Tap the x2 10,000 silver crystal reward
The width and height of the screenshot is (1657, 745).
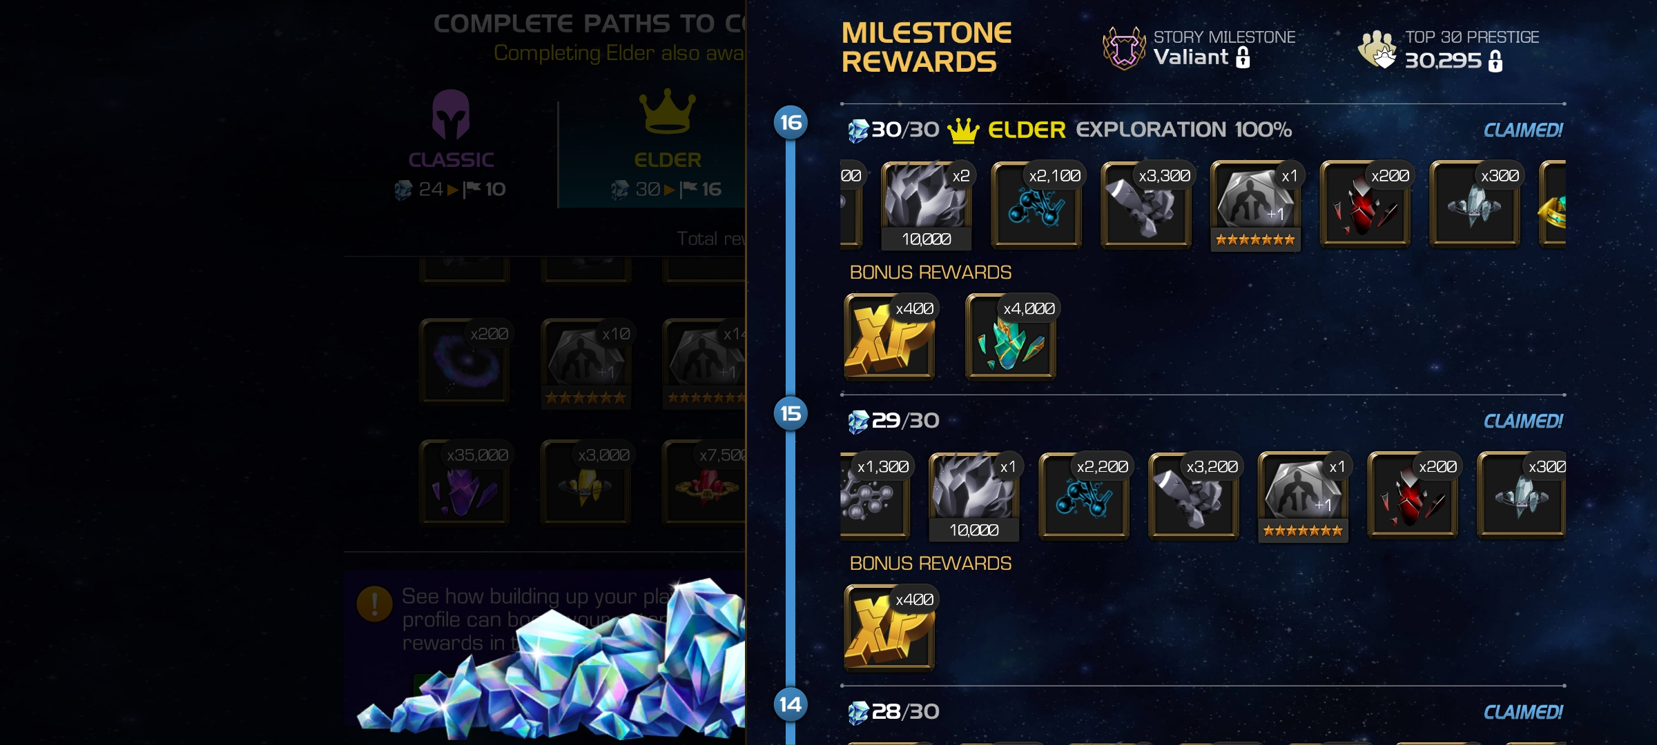point(927,206)
